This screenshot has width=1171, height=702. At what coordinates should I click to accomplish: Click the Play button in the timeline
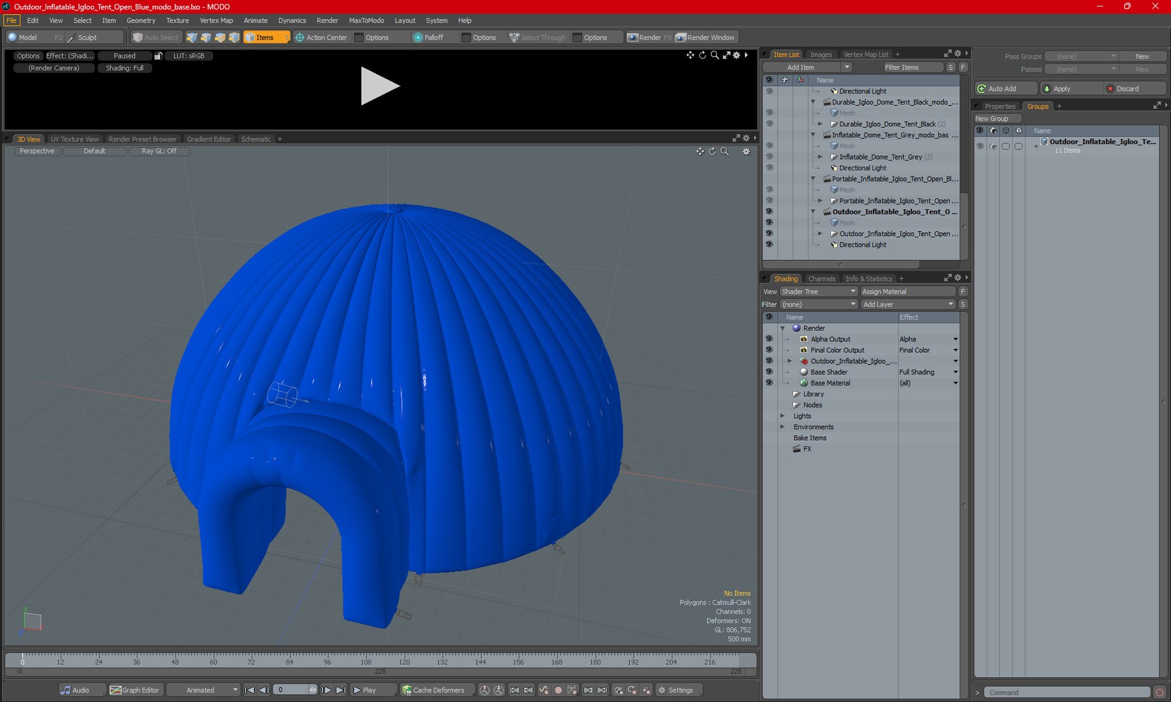point(373,690)
